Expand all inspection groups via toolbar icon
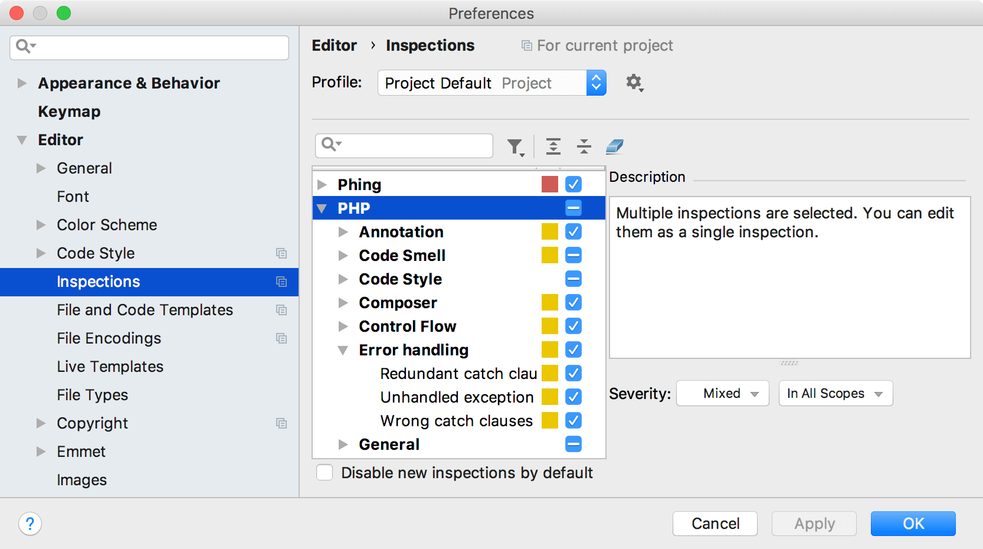 pyautogui.click(x=553, y=146)
